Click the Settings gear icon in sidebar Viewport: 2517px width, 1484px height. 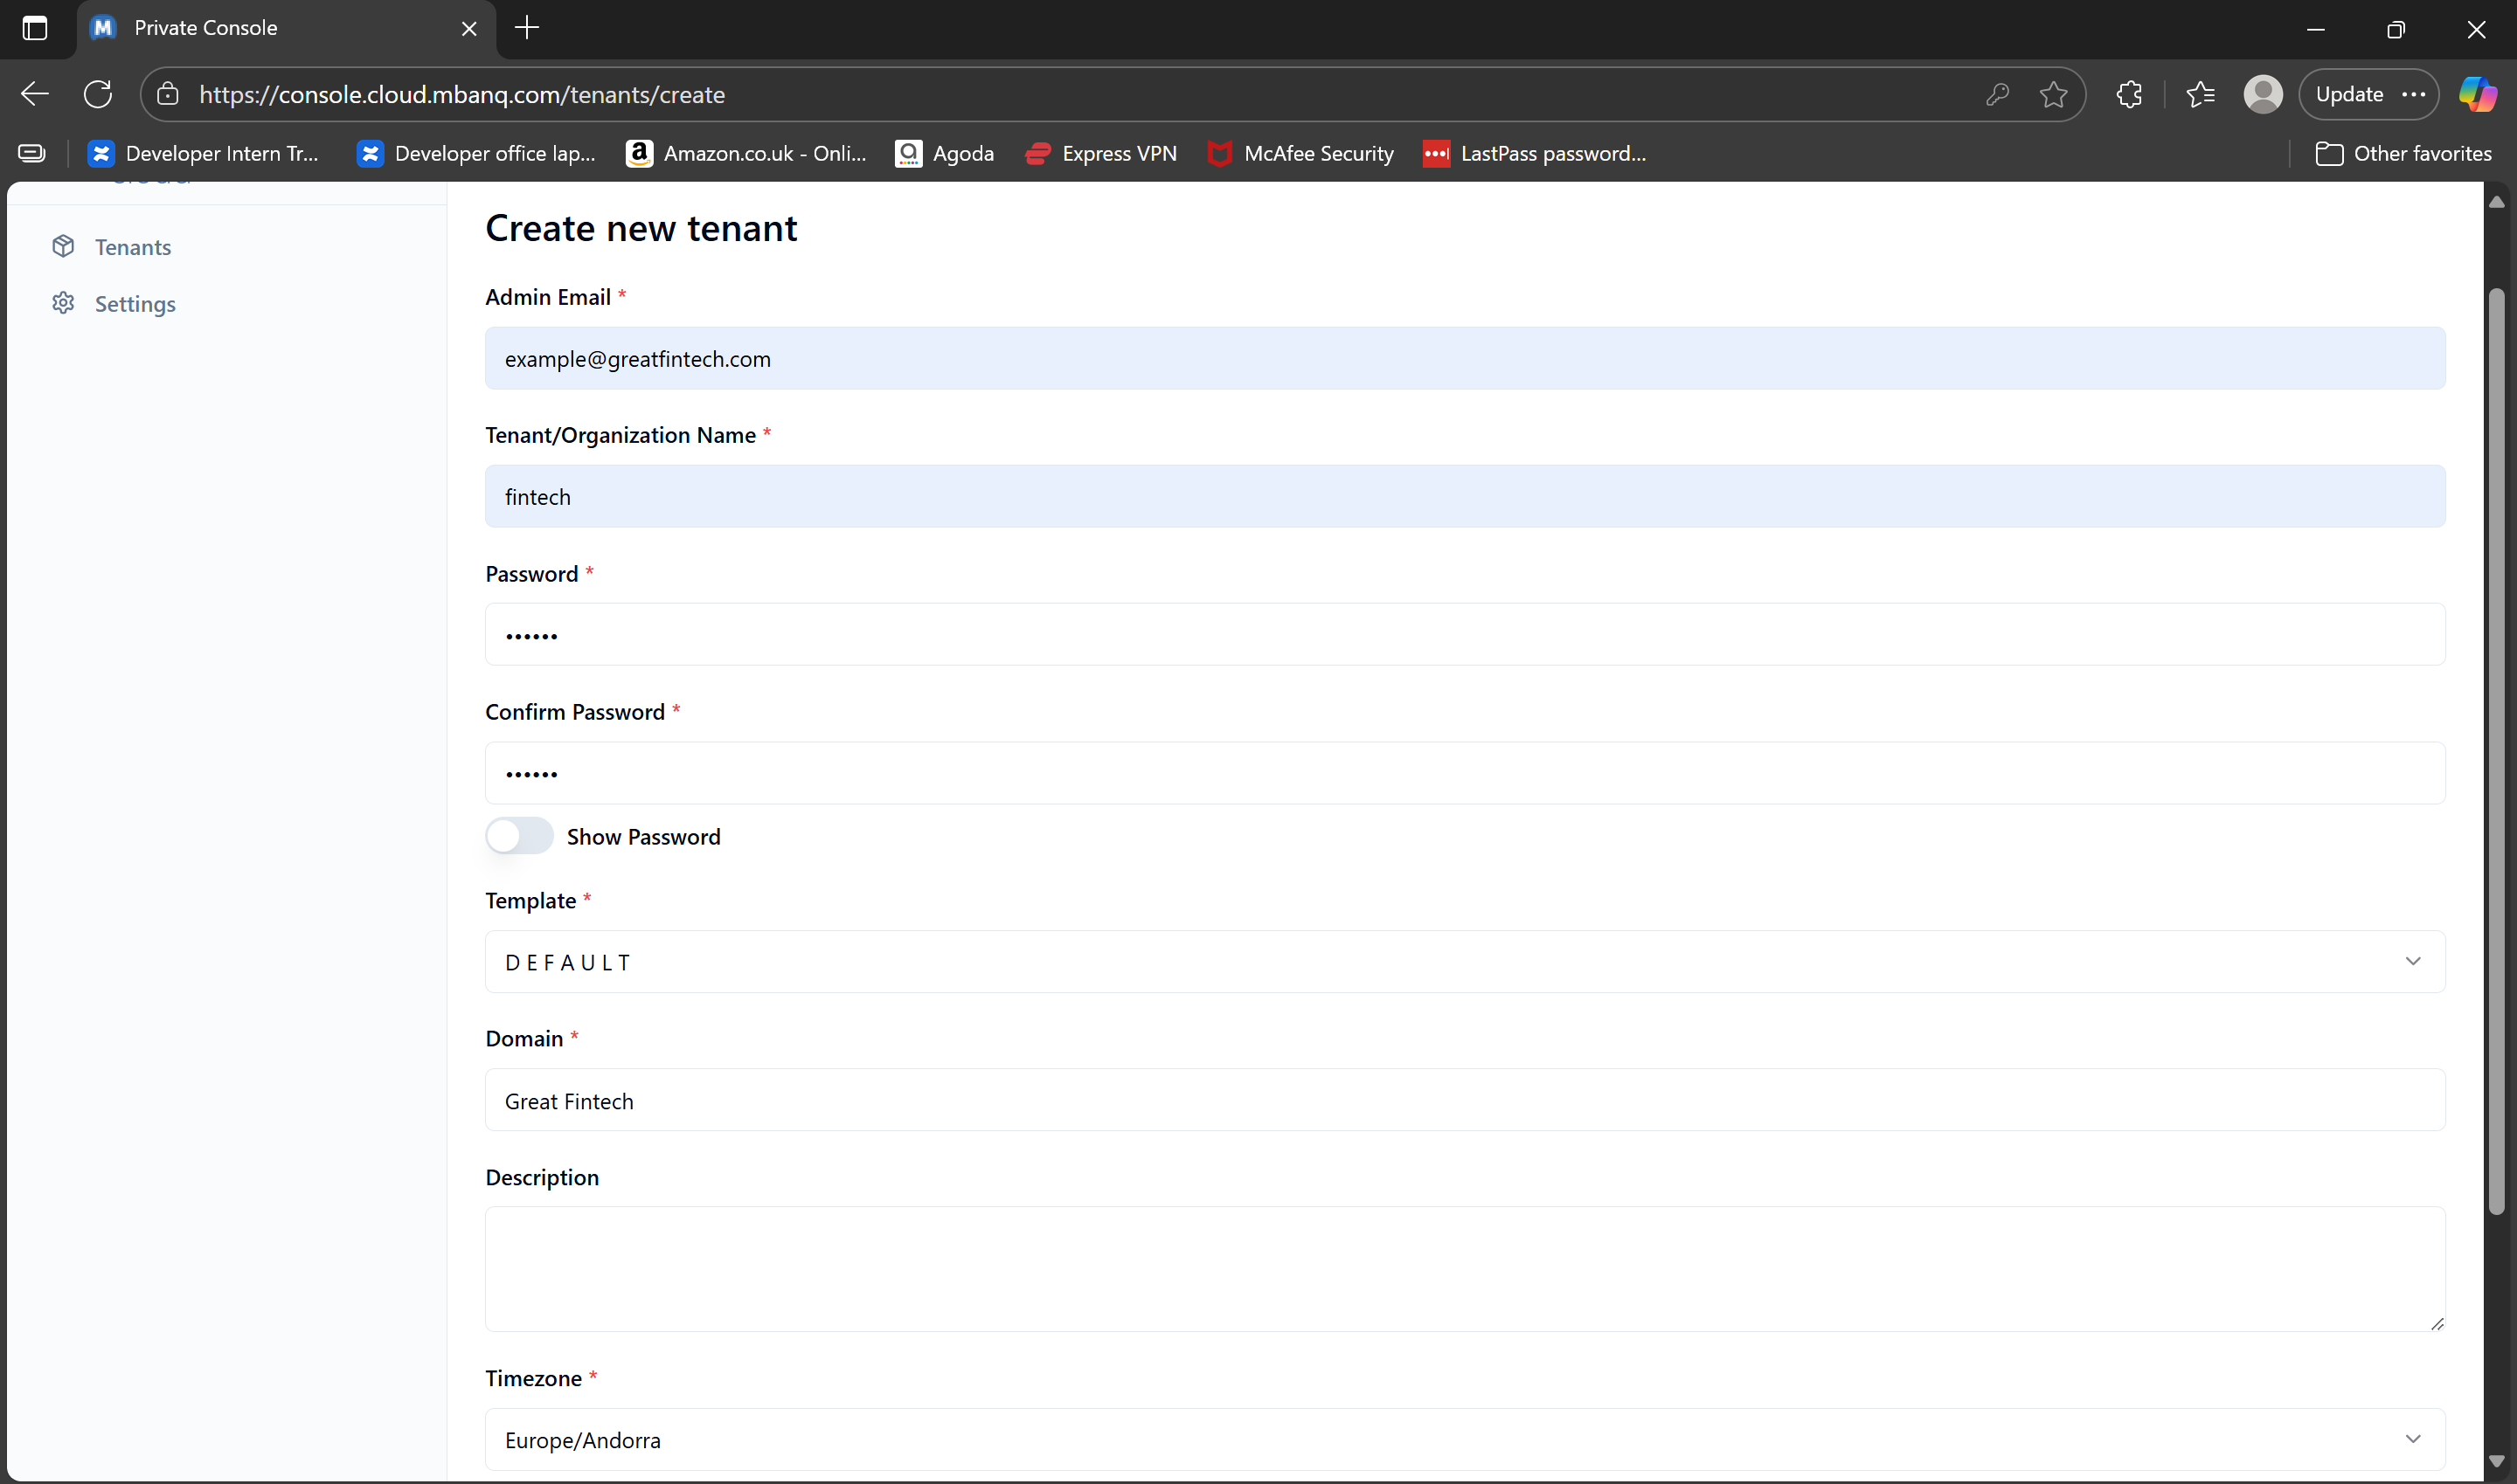click(x=63, y=303)
